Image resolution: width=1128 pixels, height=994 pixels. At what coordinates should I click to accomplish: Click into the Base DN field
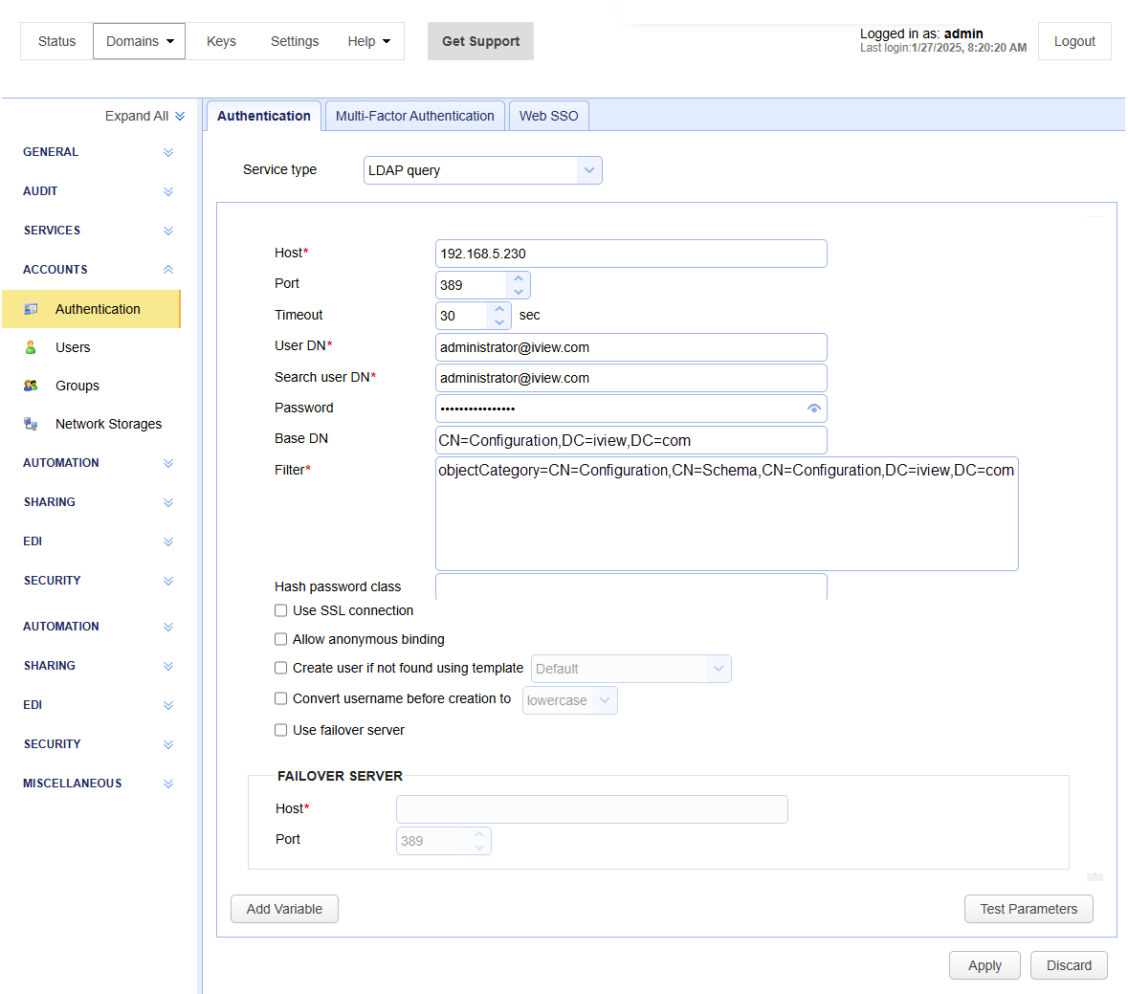[x=630, y=440]
